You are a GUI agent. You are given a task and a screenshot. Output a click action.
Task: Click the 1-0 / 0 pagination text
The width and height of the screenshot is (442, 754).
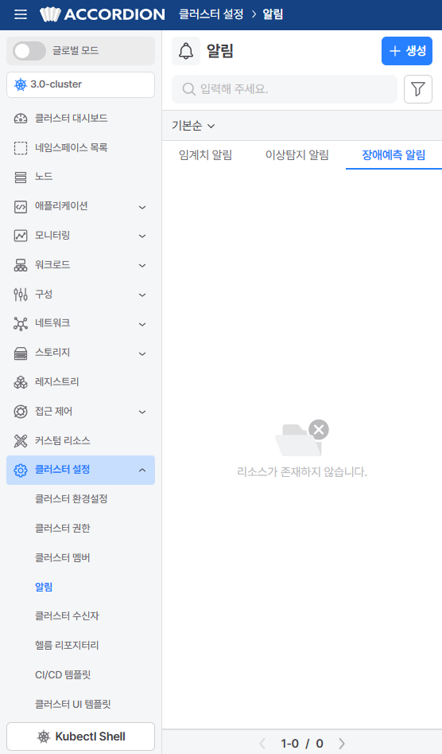[x=302, y=744]
